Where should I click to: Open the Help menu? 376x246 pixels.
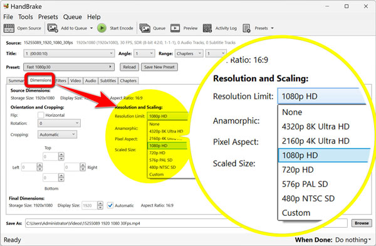coord(94,17)
